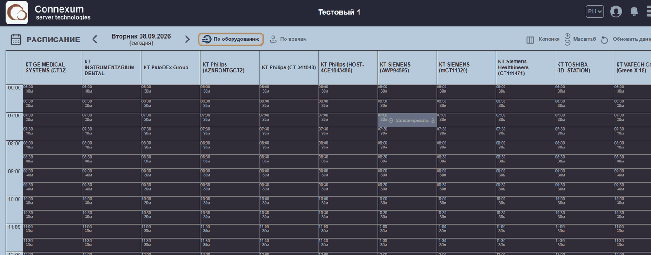
Task: Go to the previous day arrow
Action: (x=95, y=39)
